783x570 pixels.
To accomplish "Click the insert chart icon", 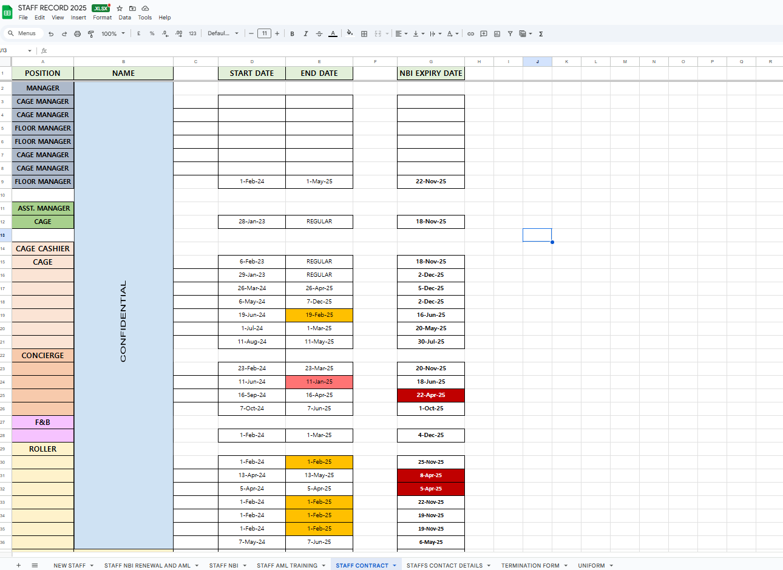I will (497, 34).
